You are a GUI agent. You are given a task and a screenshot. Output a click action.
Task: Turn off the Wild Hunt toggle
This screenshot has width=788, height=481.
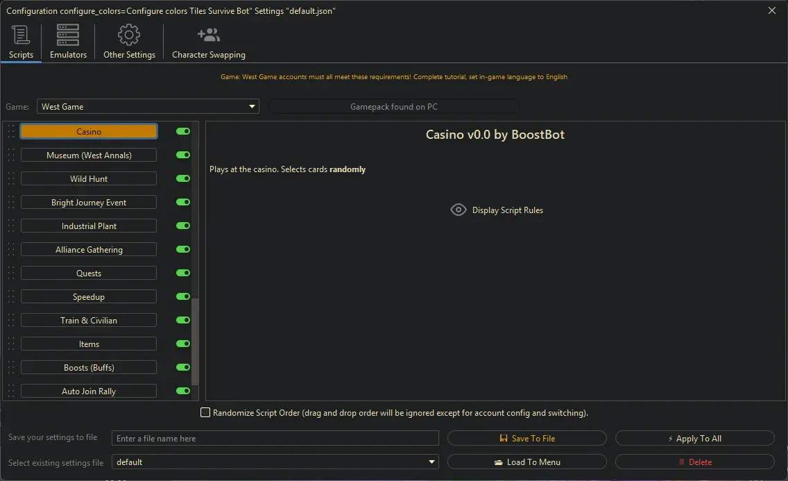pos(183,178)
